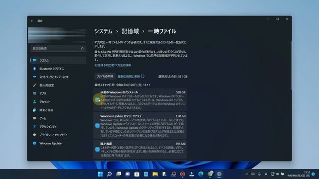Screen dimensions: 319x179
Task: Click the microphone tray icon
Action: [259, 174]
